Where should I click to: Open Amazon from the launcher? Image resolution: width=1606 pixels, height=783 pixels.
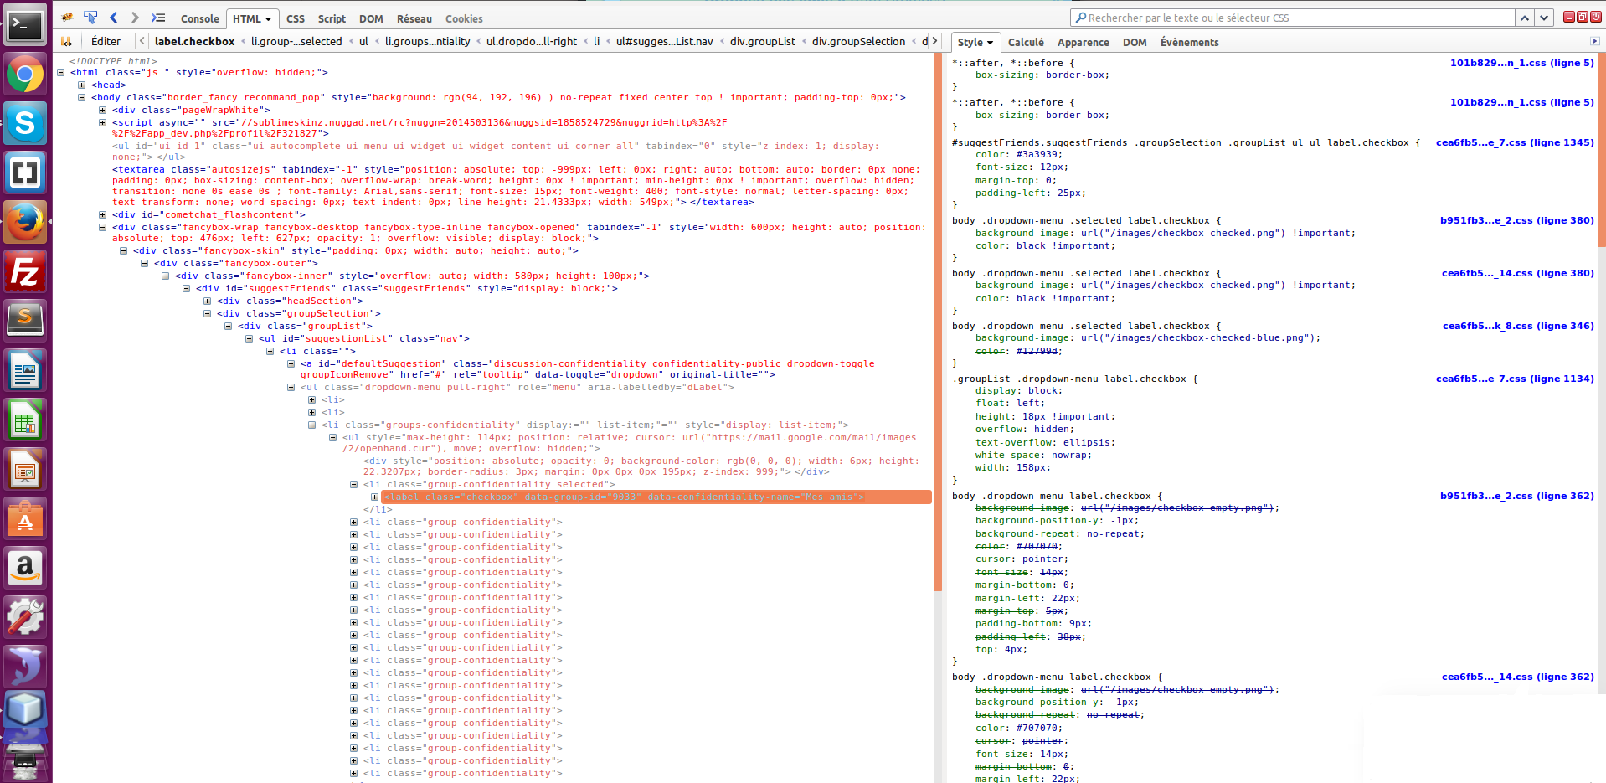(x=25, y=568)
